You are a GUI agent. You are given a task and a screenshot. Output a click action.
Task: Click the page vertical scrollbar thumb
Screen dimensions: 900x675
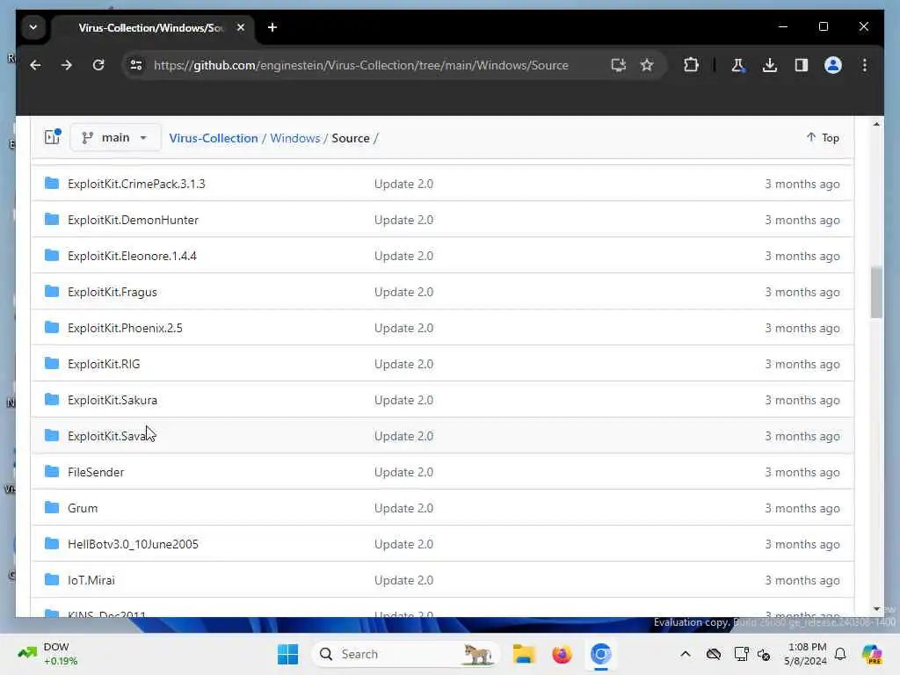pos(876,292)
